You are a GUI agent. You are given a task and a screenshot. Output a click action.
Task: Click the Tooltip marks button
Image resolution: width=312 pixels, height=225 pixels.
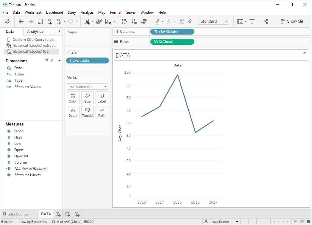click(87, 112)
